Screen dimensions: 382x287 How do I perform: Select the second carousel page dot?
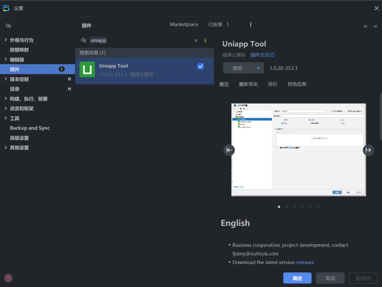click(x=287, y=207)
